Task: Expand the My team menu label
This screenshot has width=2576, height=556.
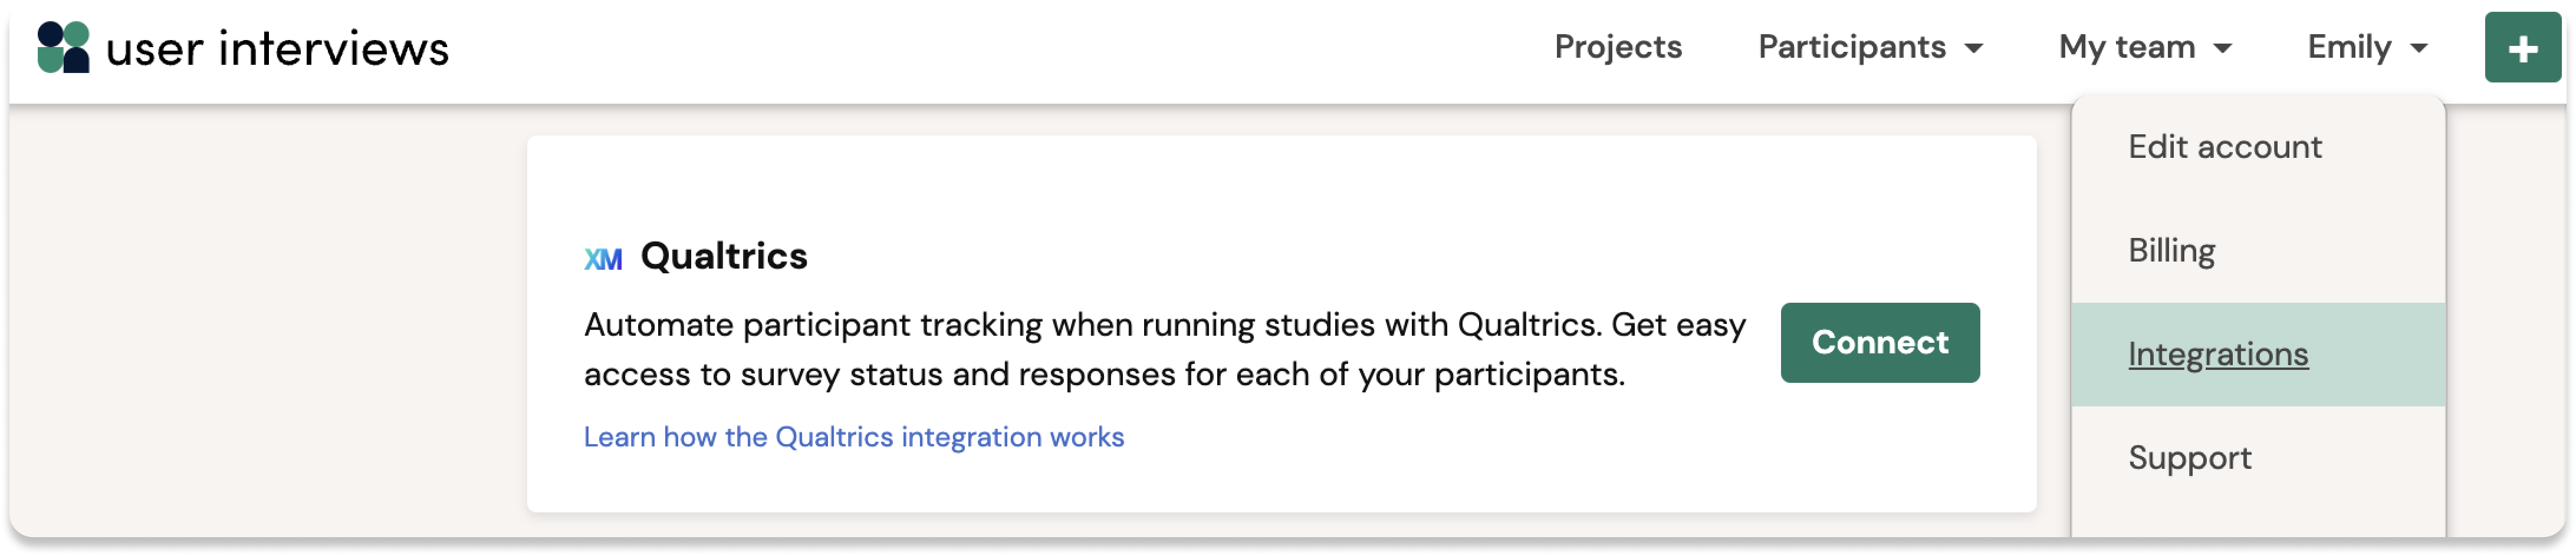Action: pos(2127,47)
